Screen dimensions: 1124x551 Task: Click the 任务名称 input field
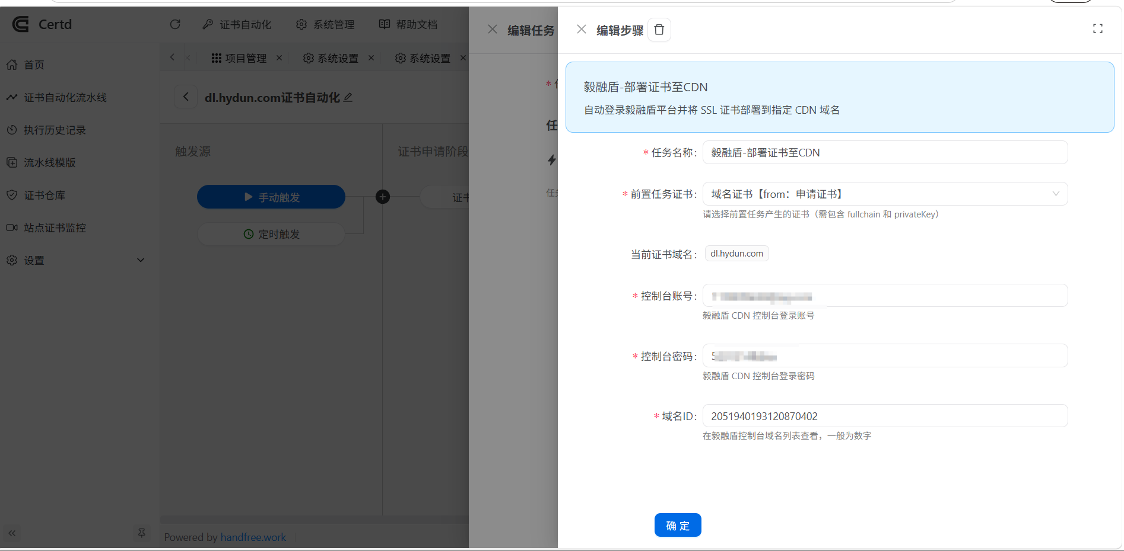pyautogui.click(x=885, y=152)
